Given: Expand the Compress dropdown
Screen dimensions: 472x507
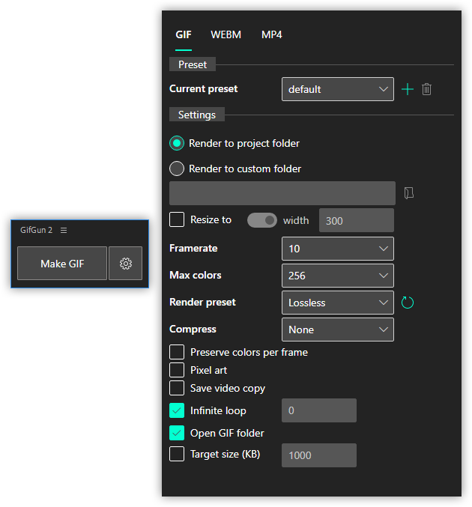Looking at the screenshot, I should click(338, 330).
